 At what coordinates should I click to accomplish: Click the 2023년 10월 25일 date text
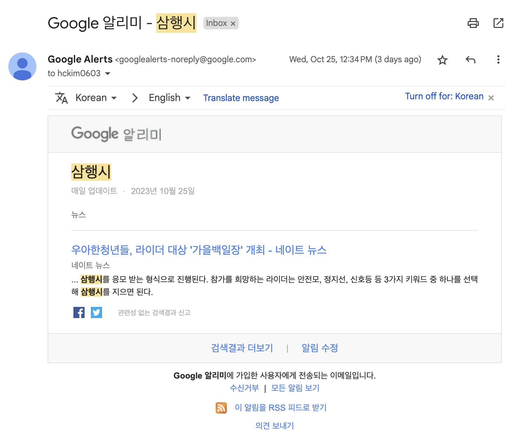tap(163, 191)
